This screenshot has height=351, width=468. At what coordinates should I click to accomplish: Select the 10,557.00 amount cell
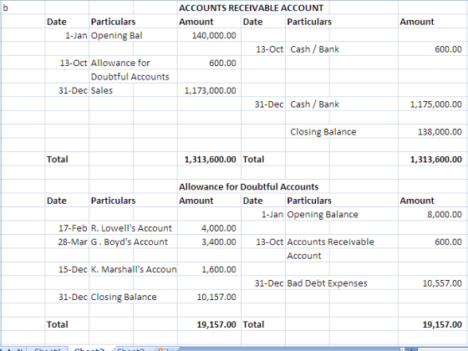(442, 283)
